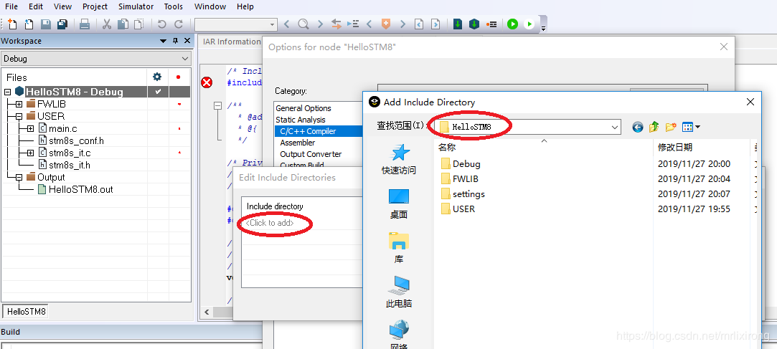Expand main.c dependencies
This screenshot has width=777, height=349.
[x=31, y=129]
